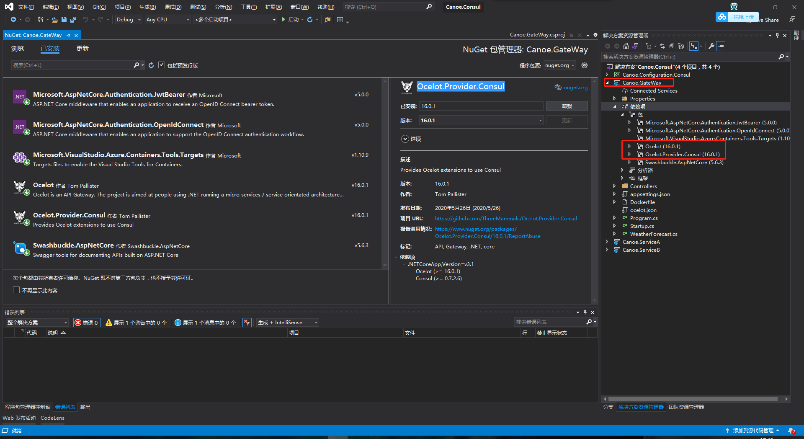Pin the Solution Explorer panel
The image size is (804, 439).
777,36
